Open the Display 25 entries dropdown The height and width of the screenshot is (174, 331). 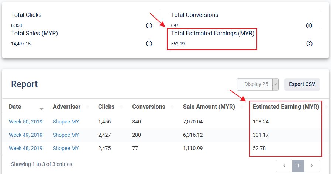tap(258, 84)
